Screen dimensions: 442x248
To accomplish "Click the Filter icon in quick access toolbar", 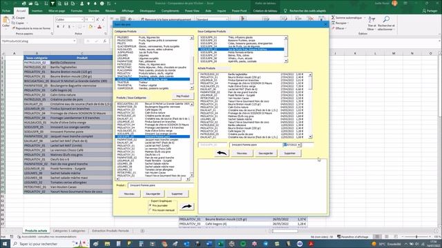I will pyautogui.click(x=52, y=3).
